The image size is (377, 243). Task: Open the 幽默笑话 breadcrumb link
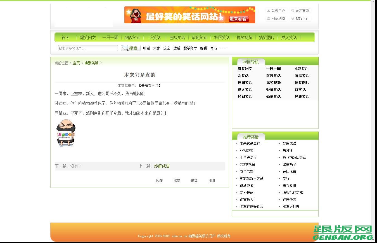point(91,63)
